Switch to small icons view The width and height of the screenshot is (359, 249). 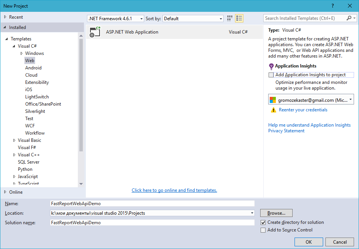pyautogui.click(x=230, y=18)
